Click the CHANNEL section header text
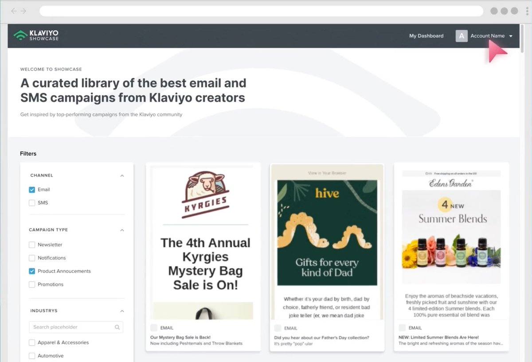The width and height of the screenshot is (532, 362). pos(42,175)
